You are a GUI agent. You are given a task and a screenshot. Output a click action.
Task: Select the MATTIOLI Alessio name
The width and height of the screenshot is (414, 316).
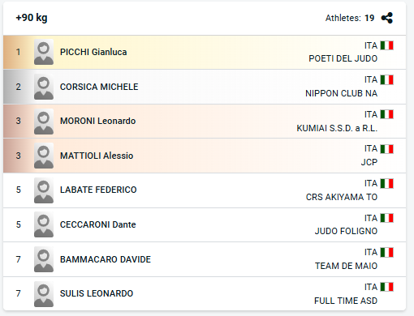point(97,156)
